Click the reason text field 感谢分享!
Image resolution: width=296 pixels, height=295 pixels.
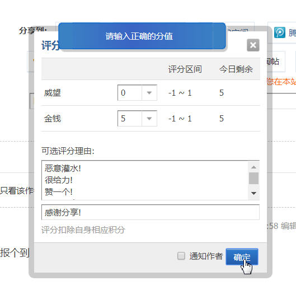tap(151, 212)
